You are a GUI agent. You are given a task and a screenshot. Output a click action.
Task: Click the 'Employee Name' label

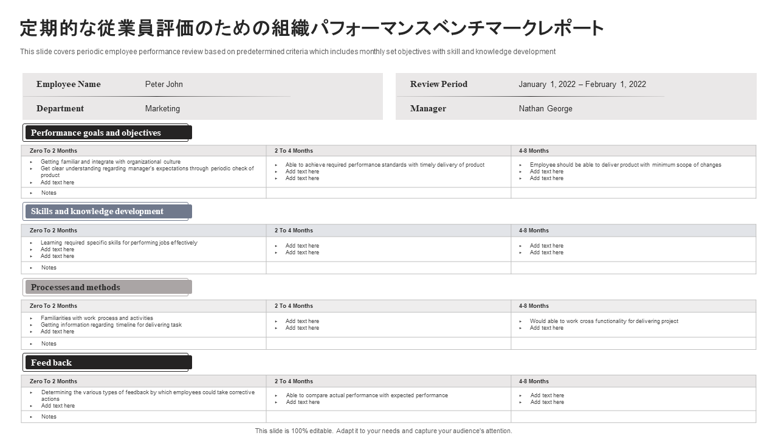(x=69, y=84)
